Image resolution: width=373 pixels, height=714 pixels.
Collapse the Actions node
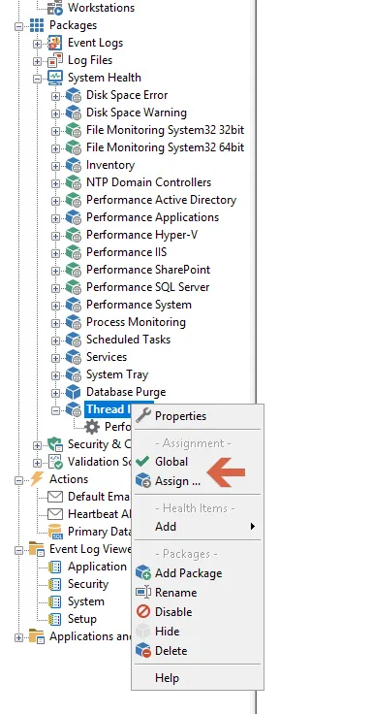pyautogui.click(x=18, y=480)
